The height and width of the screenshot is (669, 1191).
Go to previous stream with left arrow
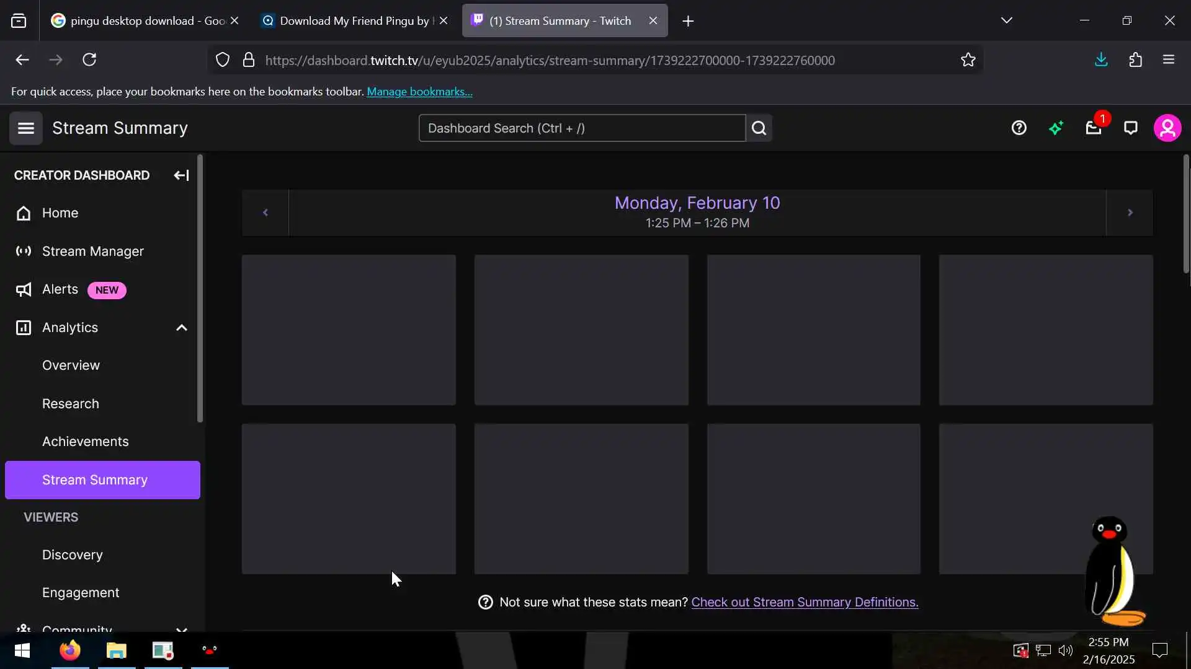tap(265, 212)
